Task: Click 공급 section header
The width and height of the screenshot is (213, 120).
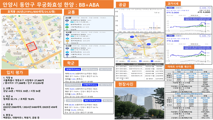Action: (x=122, y=5)
